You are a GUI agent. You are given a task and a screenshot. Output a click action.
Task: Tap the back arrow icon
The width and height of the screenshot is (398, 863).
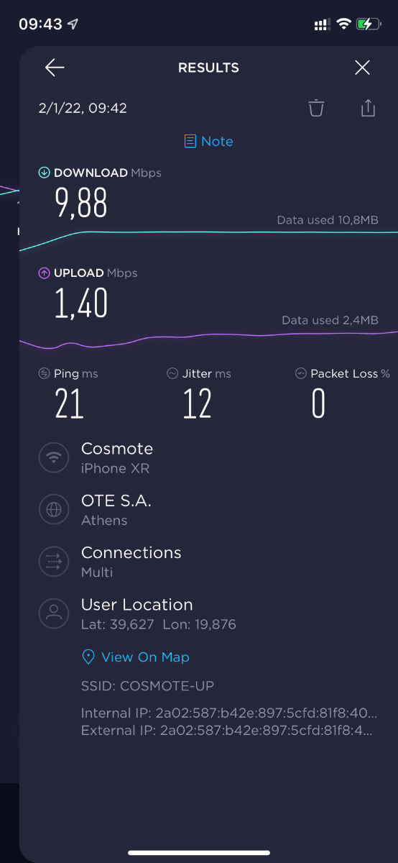pos(55,68)
